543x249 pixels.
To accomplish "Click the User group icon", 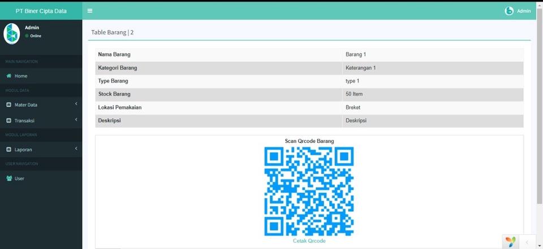I will click(x=9, y=178).
